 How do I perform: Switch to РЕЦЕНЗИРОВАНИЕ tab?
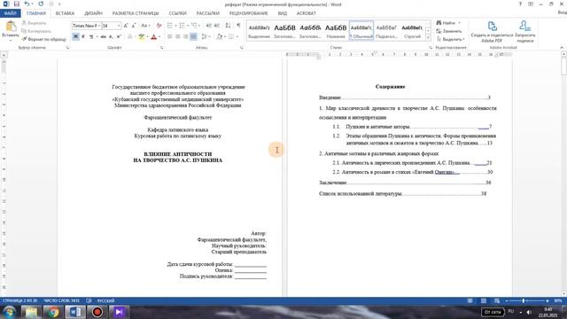coord(248,13)
